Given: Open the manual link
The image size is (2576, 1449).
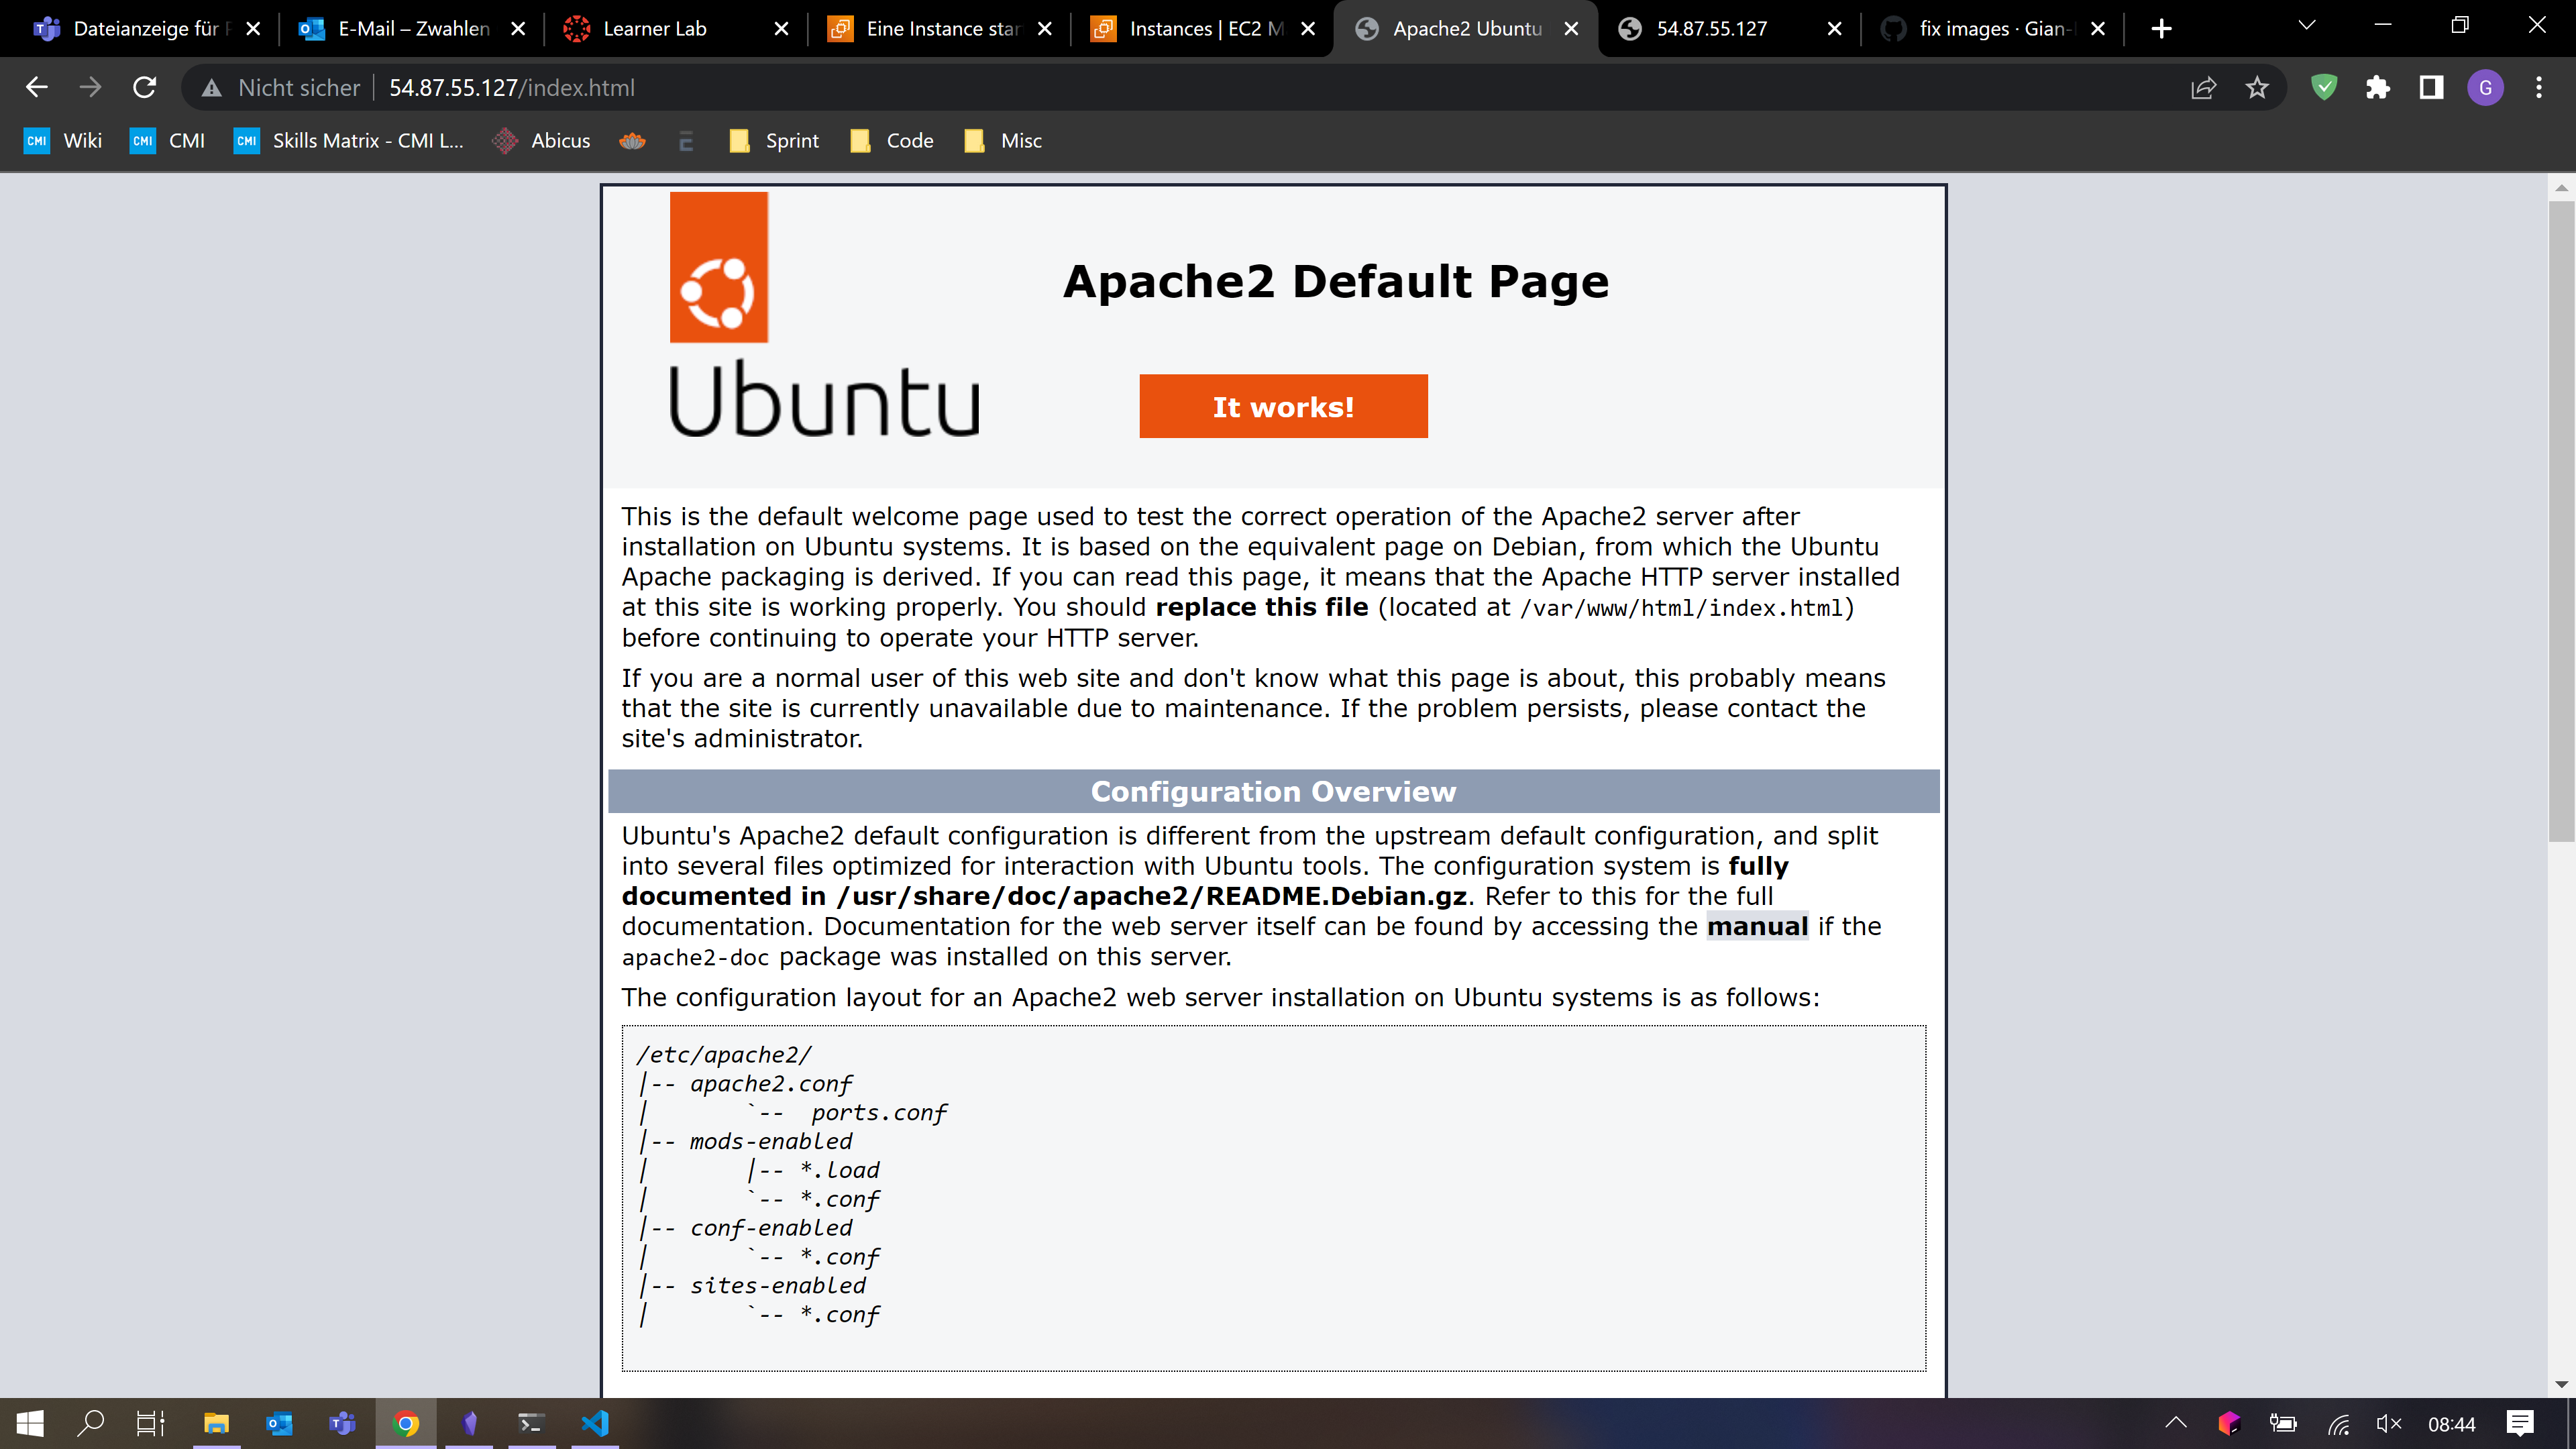Looking at the screenshot, I should point(1757,926).
